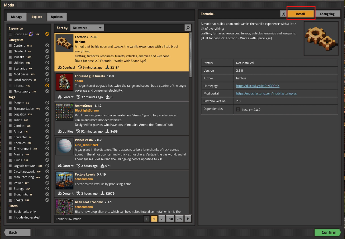Image resolution: width=345 pixels, height=239 pixels.
Task: Click the Back button
Action: 17,232
